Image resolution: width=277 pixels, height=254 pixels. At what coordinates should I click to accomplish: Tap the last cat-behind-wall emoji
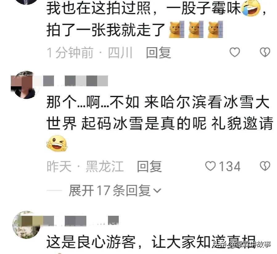(x=215, y=29)
